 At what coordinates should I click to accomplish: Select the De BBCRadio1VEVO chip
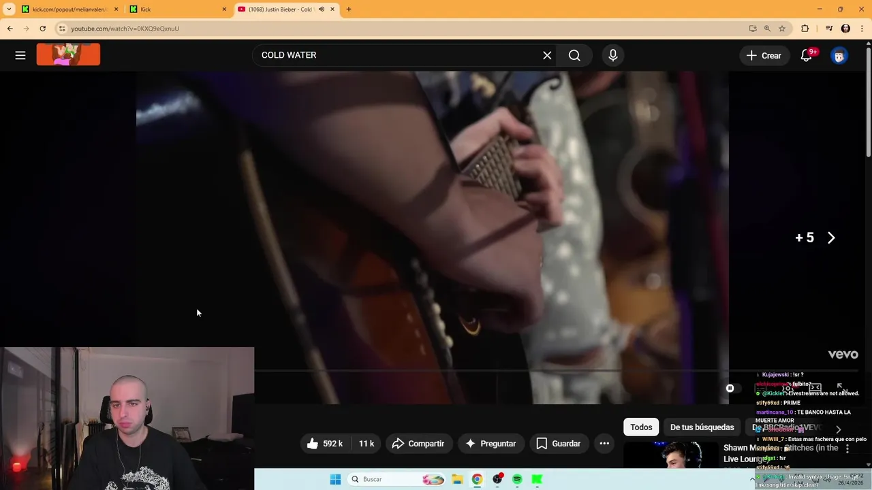787,427
